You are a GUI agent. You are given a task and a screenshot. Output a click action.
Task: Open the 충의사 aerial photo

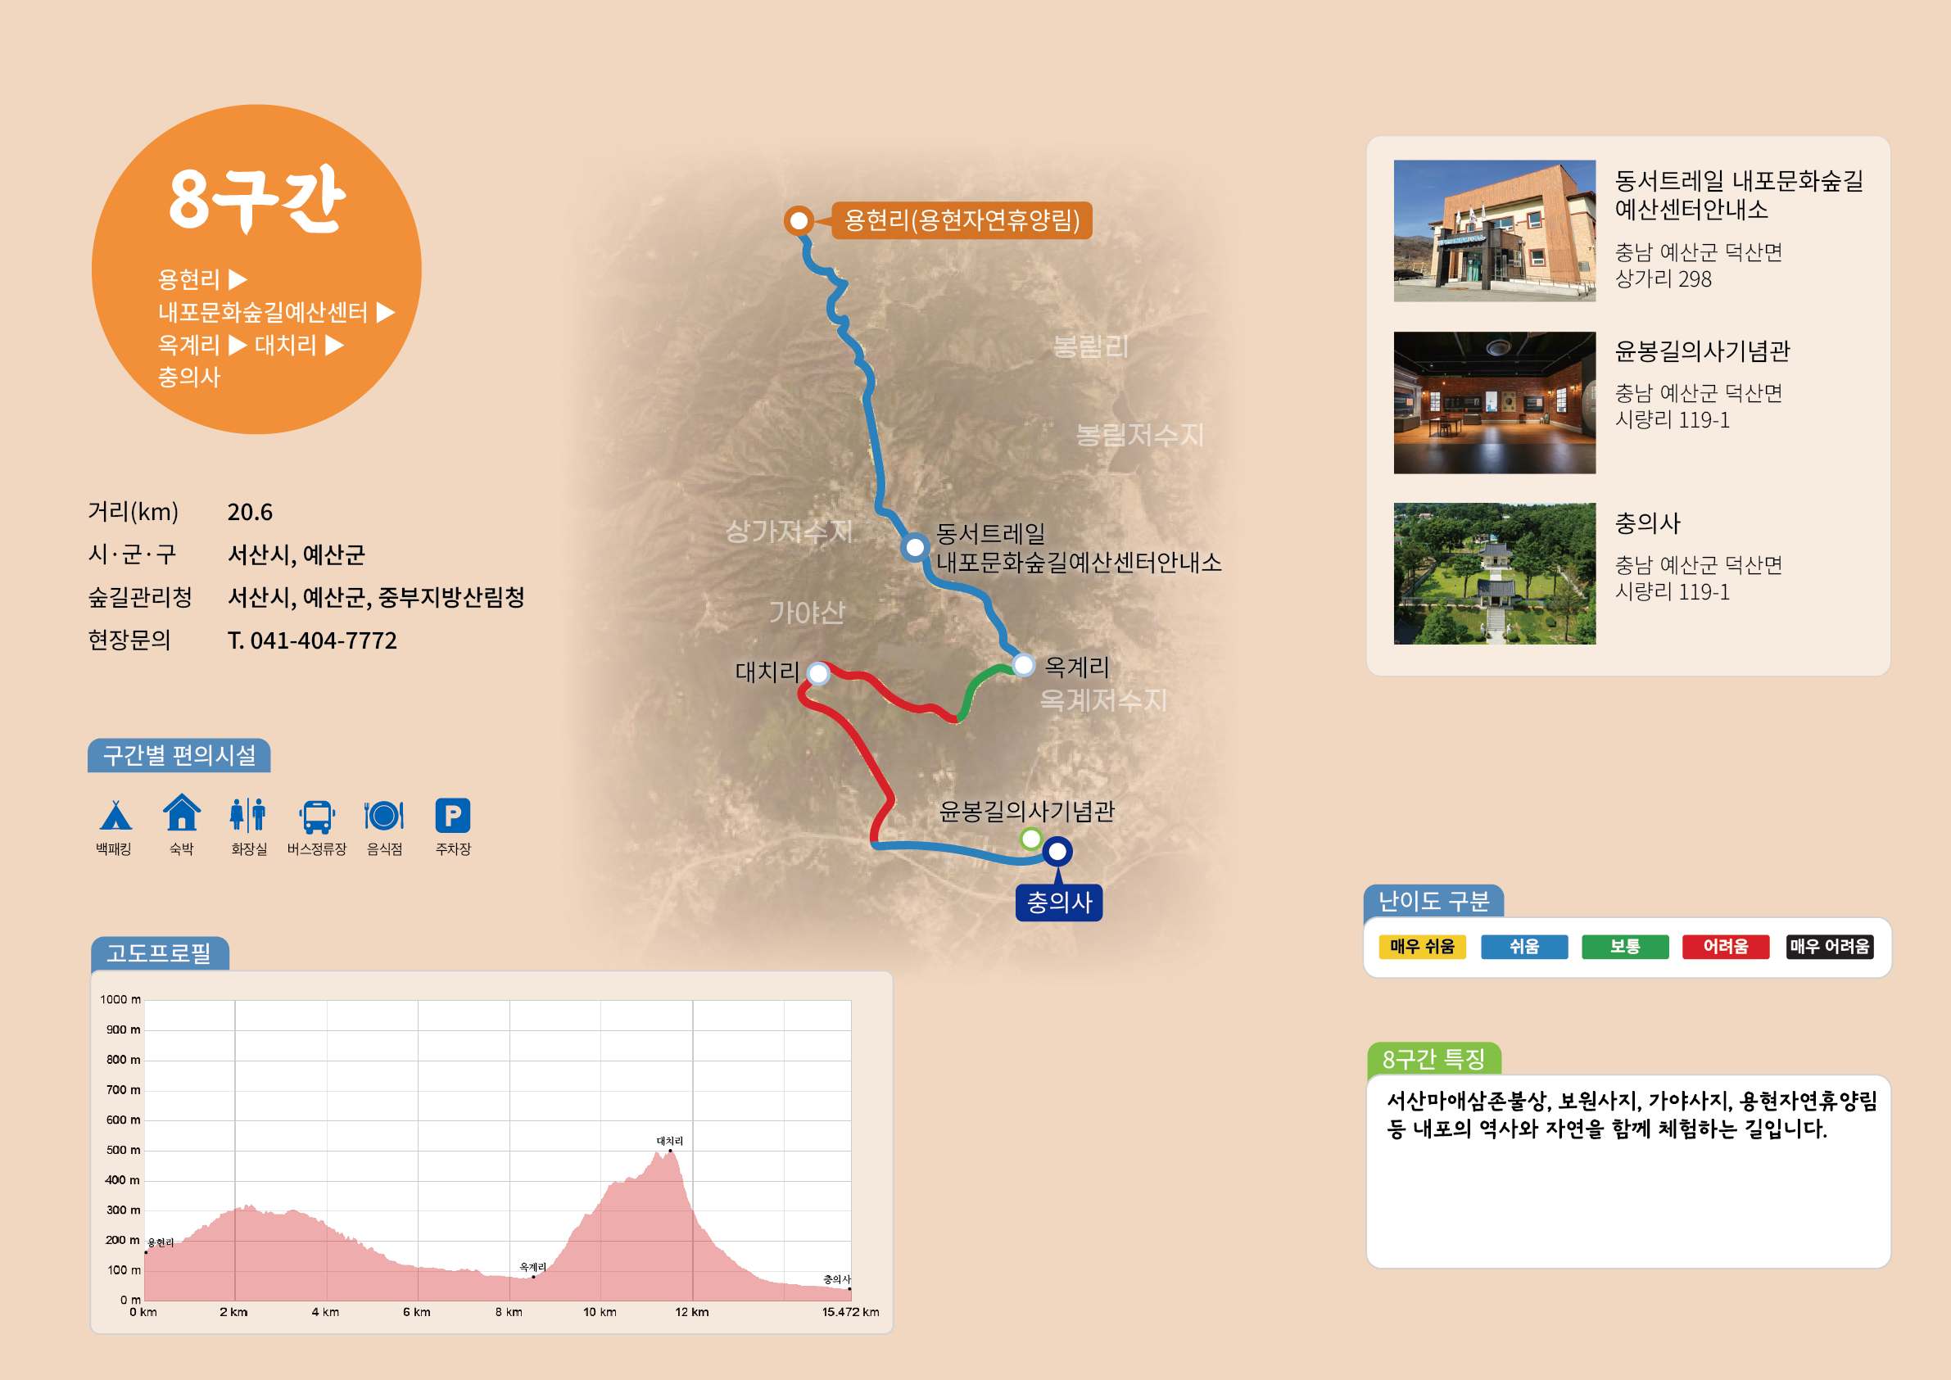click(1495, 573)
